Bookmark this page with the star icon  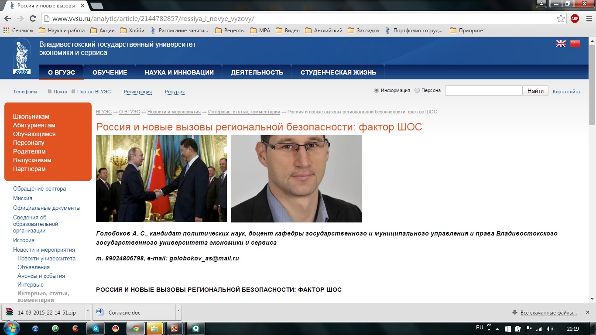(561, 18)
